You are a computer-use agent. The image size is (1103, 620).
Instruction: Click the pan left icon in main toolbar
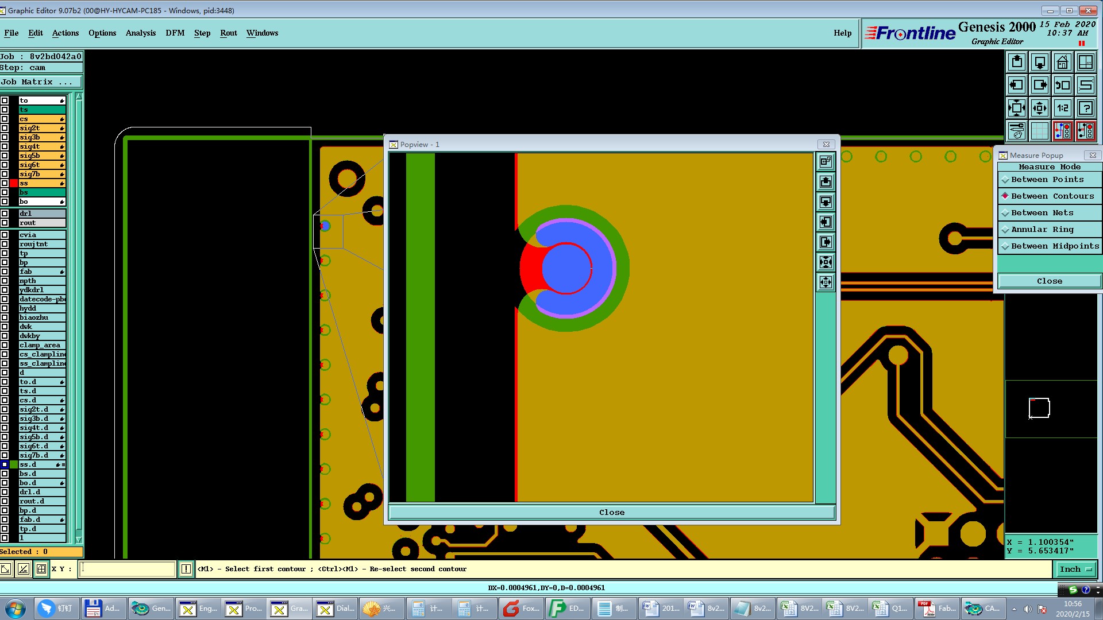click(1016, 85)
